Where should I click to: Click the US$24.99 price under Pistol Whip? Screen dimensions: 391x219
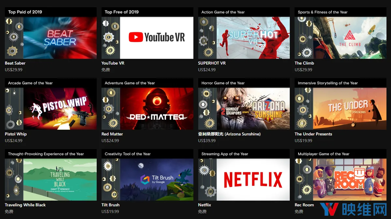14,141
